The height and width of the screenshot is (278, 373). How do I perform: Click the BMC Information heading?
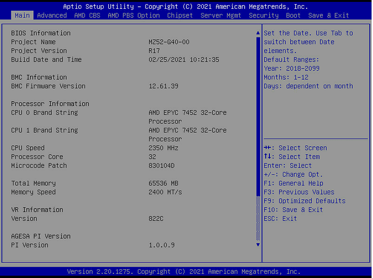coord(39,77)
